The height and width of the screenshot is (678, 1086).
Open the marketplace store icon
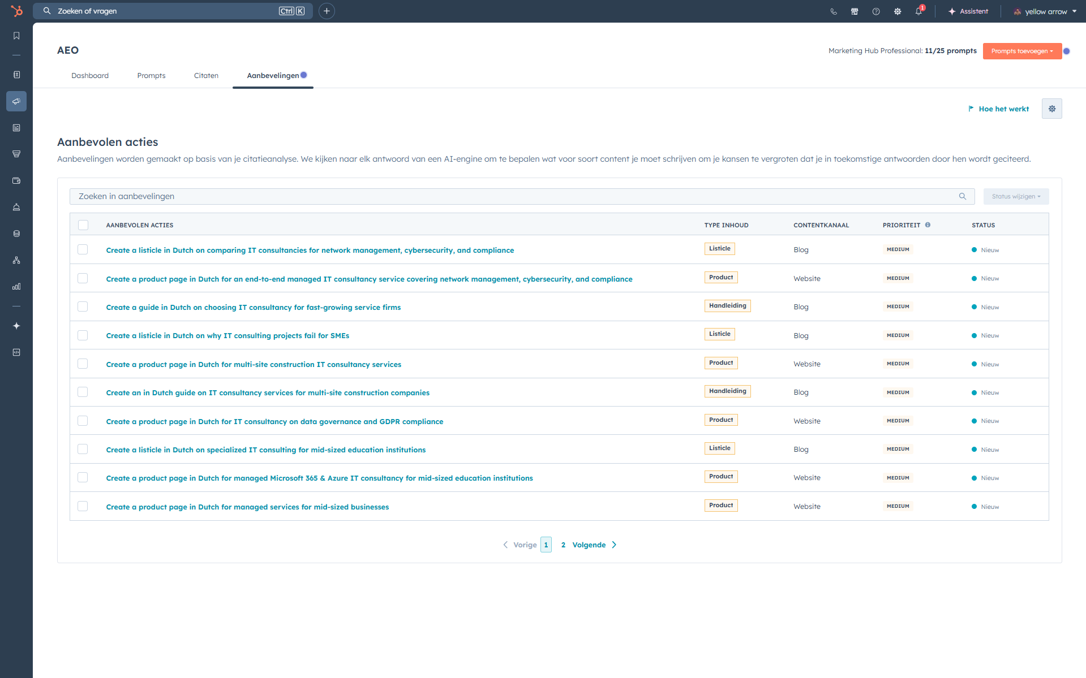coord(855,11)
